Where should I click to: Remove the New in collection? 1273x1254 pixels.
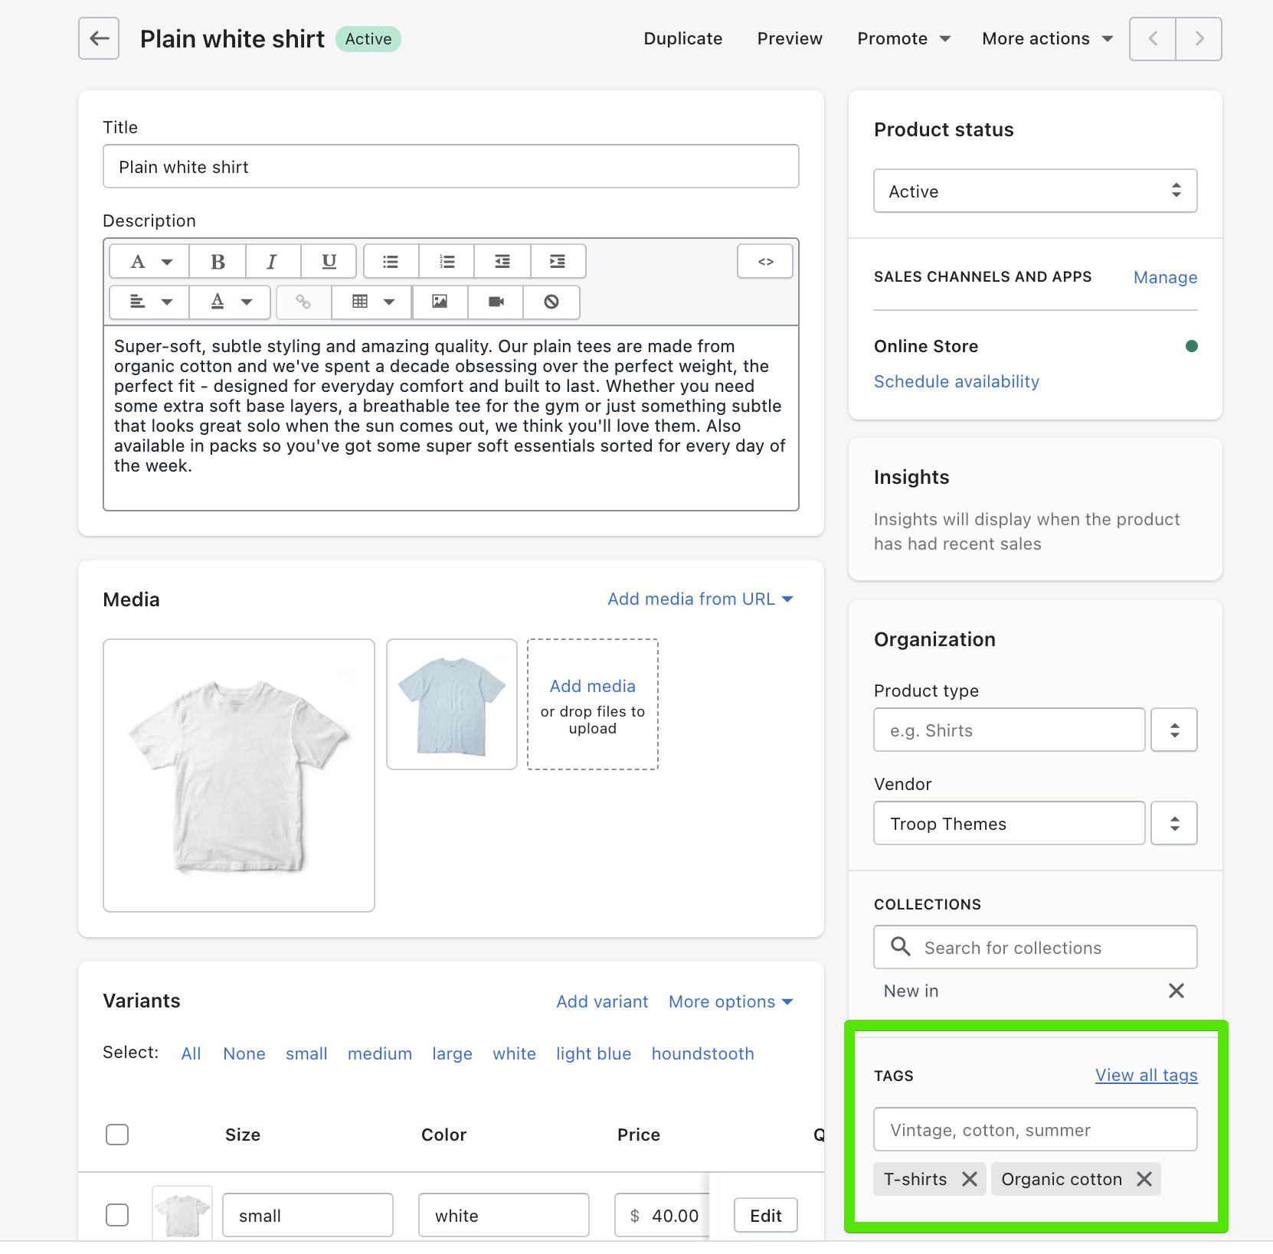[1176, 991]
